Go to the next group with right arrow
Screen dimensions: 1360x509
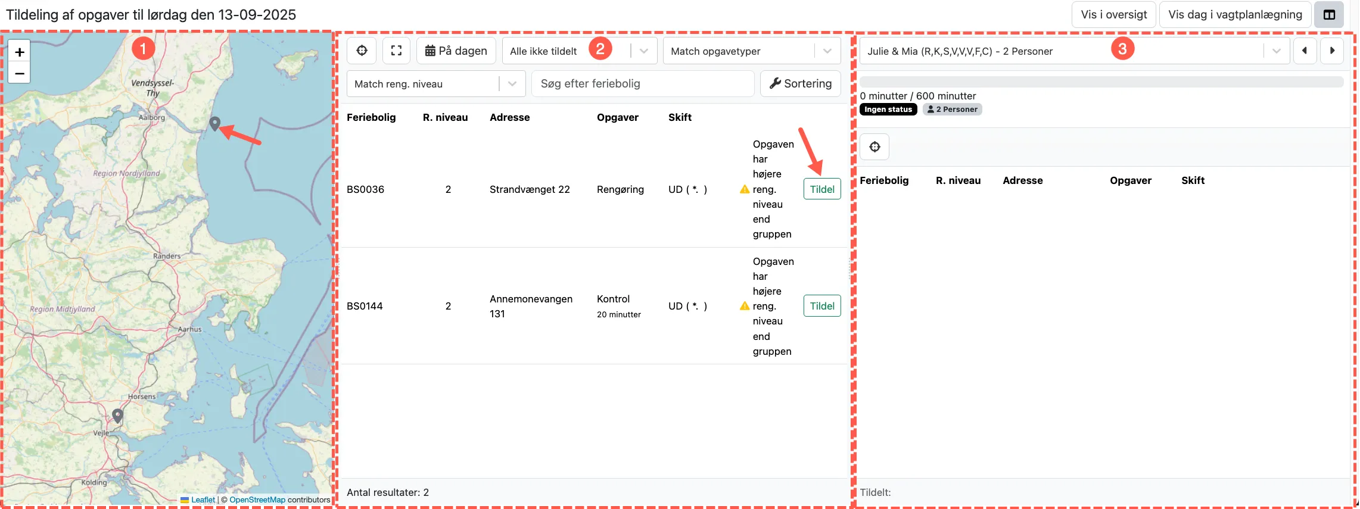tap(1332, 51)
